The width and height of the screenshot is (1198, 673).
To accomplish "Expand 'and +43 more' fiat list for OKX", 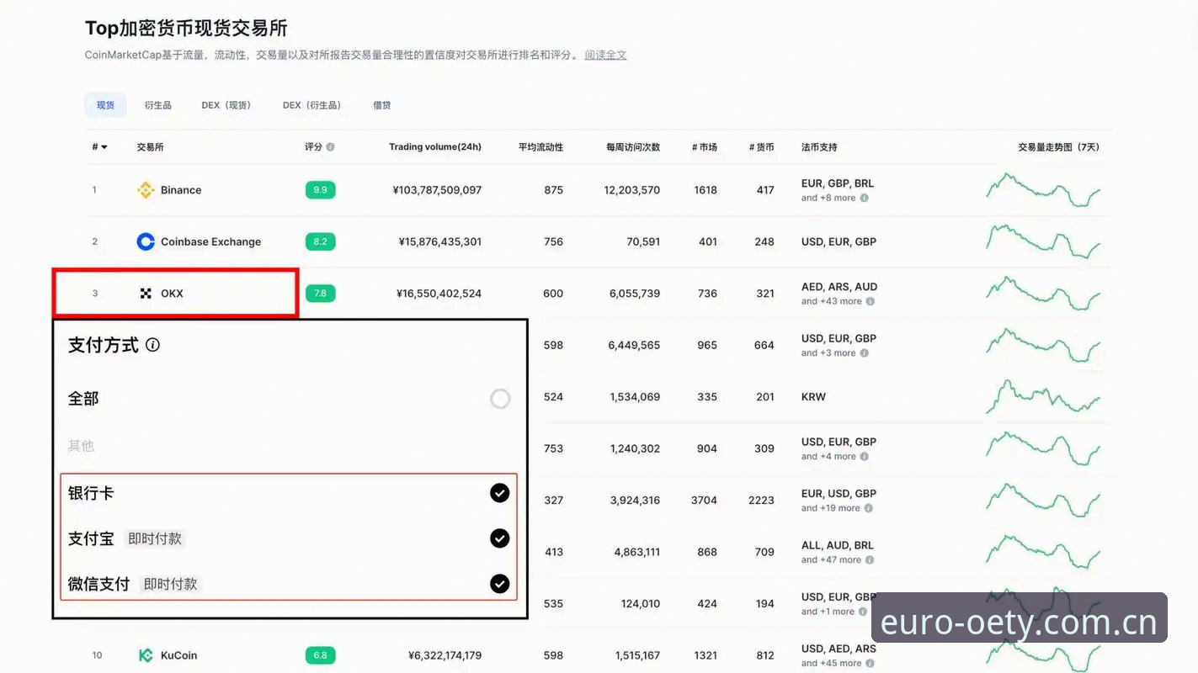I will click(x=832, y=301).
